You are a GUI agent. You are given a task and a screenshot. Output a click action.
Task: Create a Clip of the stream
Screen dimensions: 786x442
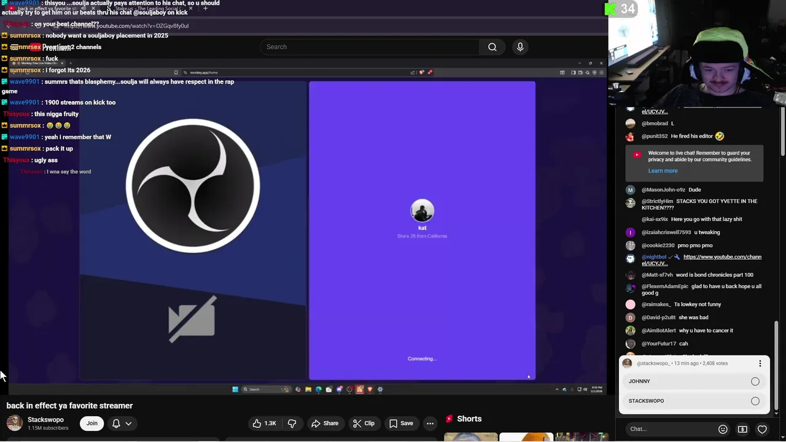(x=364, y=423)
